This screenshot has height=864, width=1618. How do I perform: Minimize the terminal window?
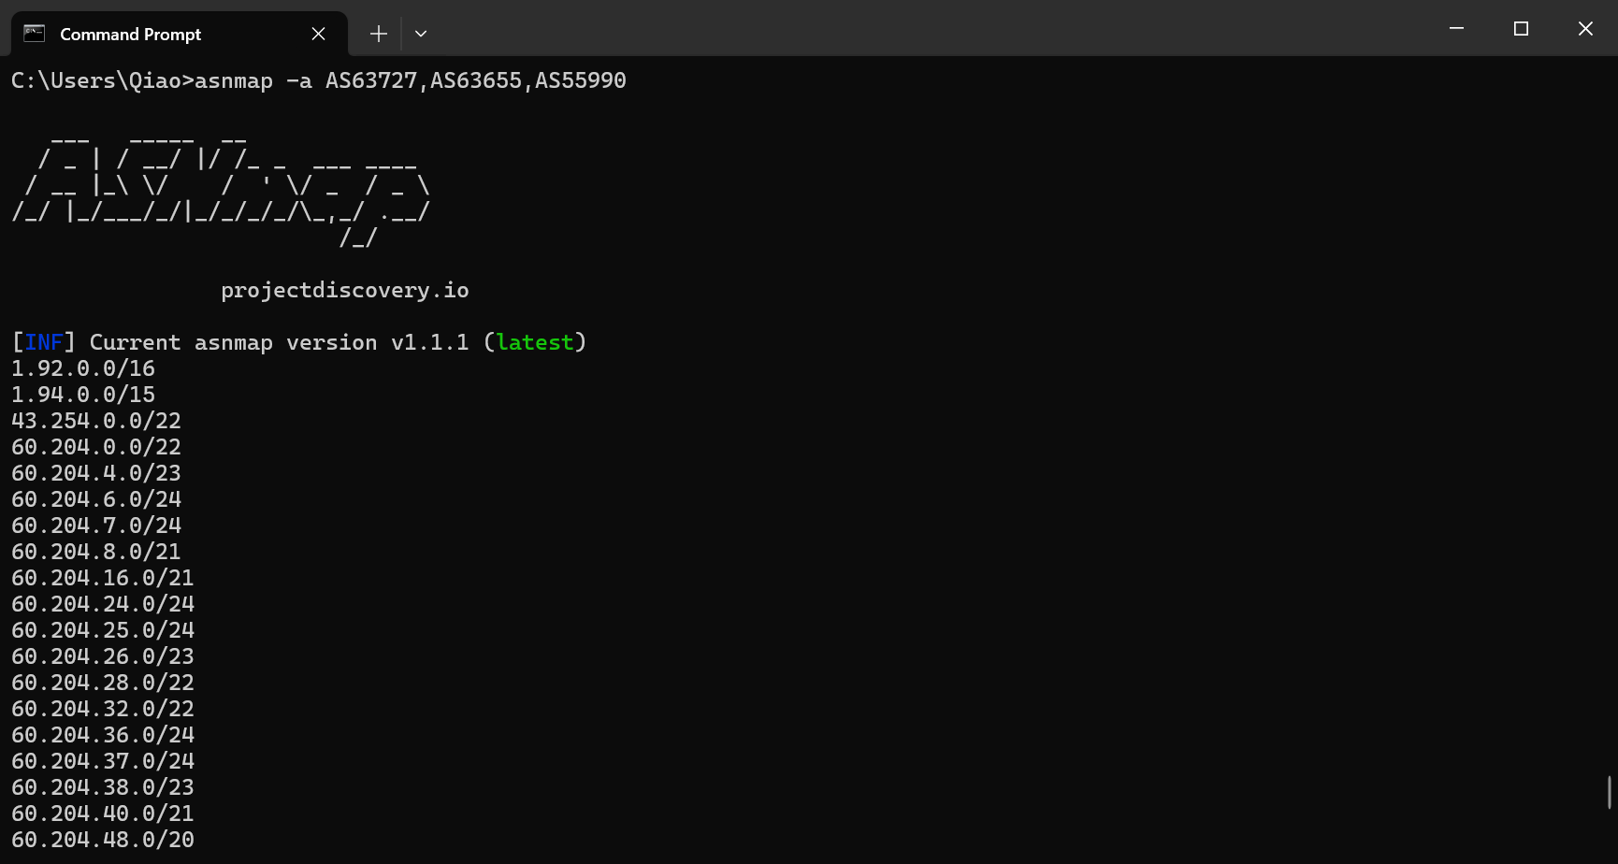pyautogui.click(x=1456, y=28)
